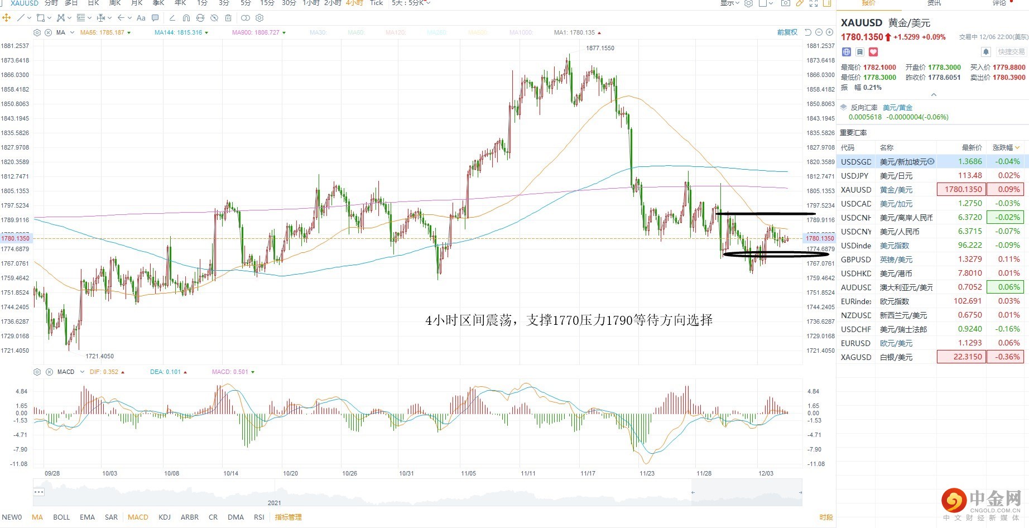Enable the magnet snap tool
Viewport: 1029px width, 528px height.
point(186,18)
